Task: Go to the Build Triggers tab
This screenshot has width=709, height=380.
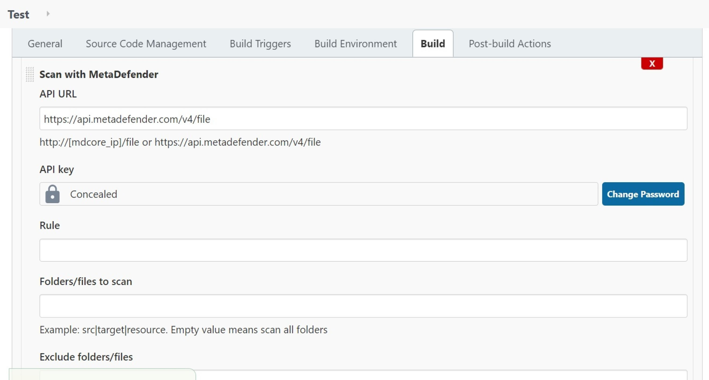Action: (260, 44)
